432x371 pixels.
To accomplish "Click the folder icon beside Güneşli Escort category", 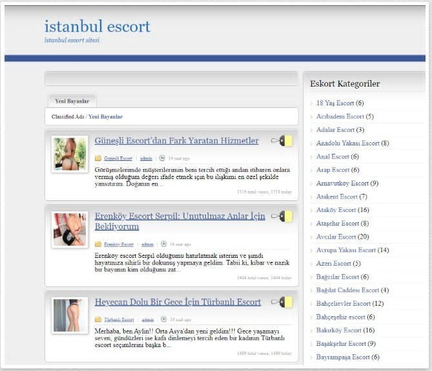I will (98, 158).
